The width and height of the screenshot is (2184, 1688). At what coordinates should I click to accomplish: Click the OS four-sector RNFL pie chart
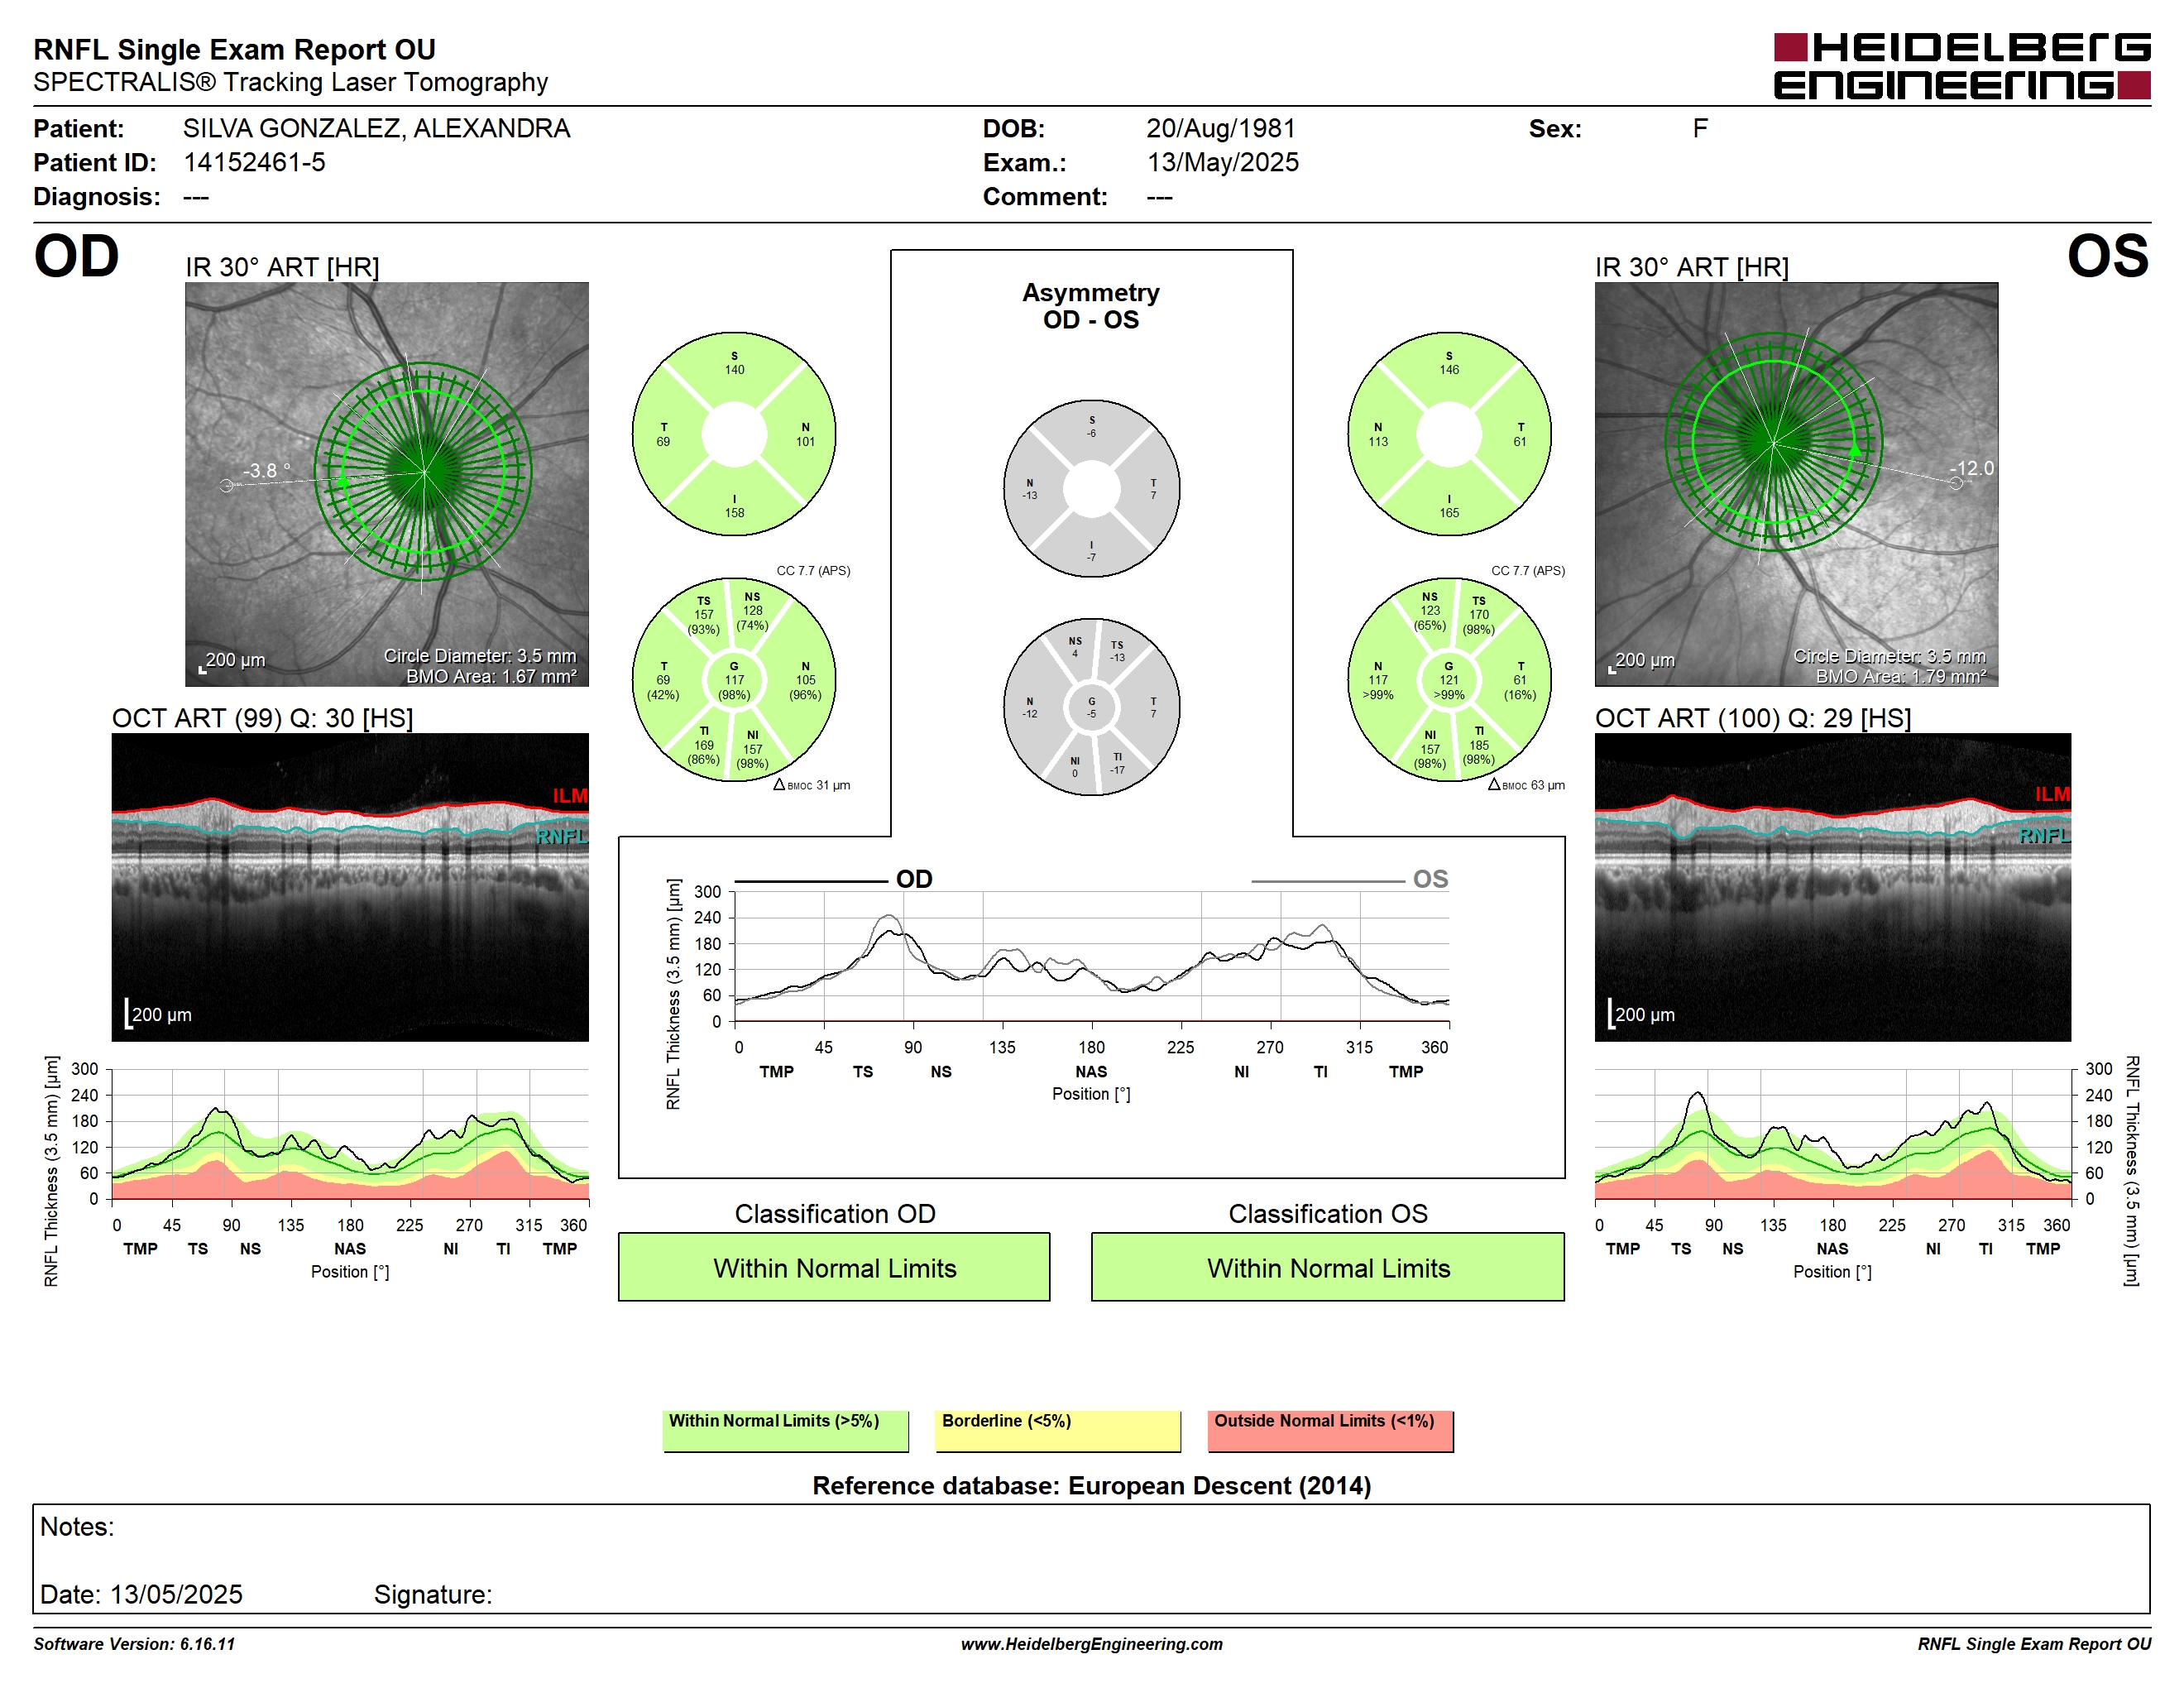pos(1449,434)
